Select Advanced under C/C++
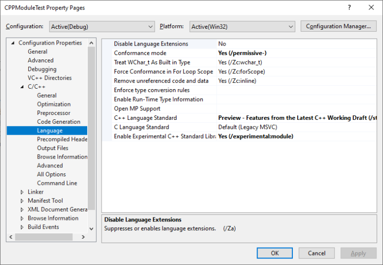The width and height of the screenshot is (383, 265). coord(50,165)
